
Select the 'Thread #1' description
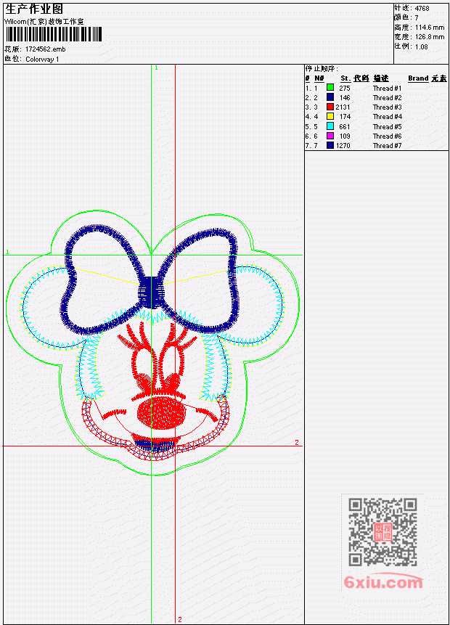point(387,88)
